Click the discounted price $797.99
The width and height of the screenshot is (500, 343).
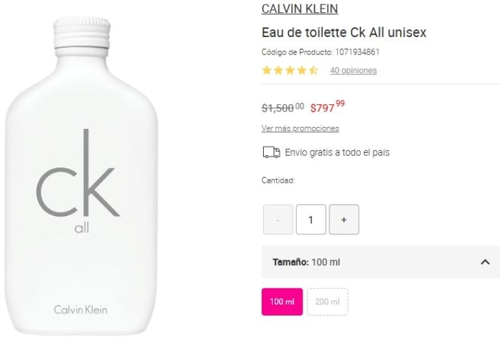327,107
